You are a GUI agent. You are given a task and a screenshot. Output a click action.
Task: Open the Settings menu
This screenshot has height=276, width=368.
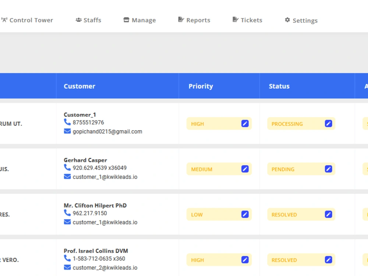301,20
